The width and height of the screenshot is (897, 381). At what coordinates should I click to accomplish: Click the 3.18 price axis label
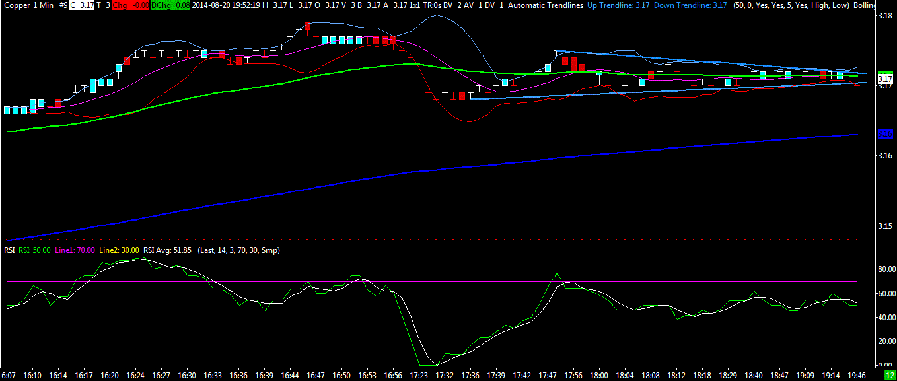tap(885, 15)
